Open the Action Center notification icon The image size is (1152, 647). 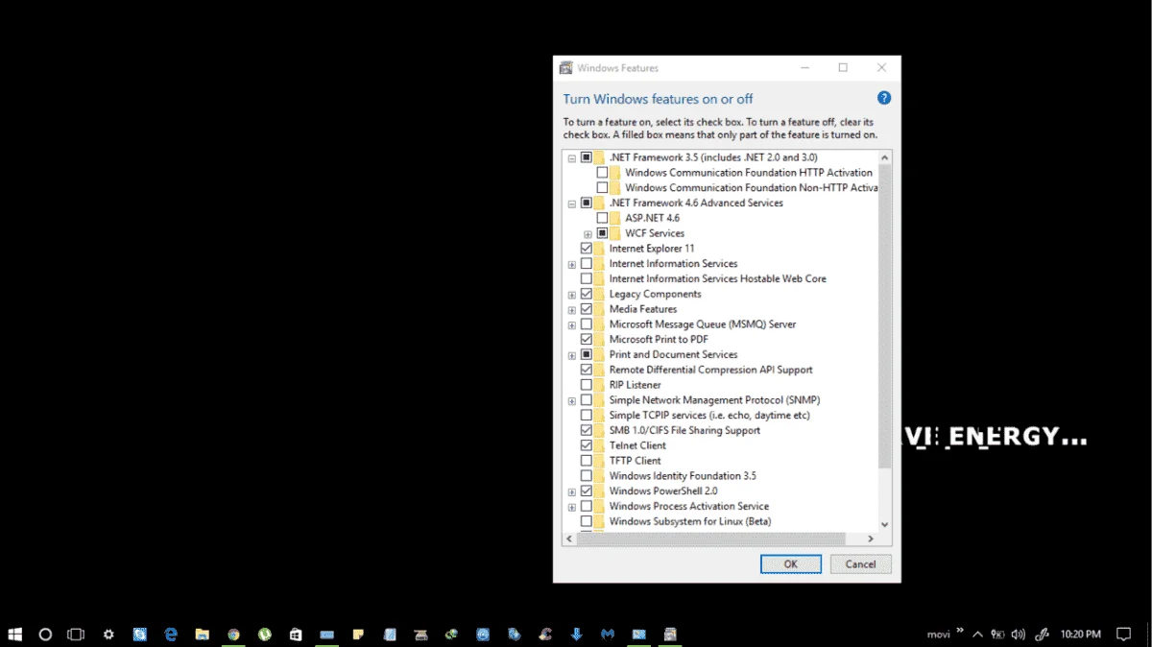[x=1123, y=635]
